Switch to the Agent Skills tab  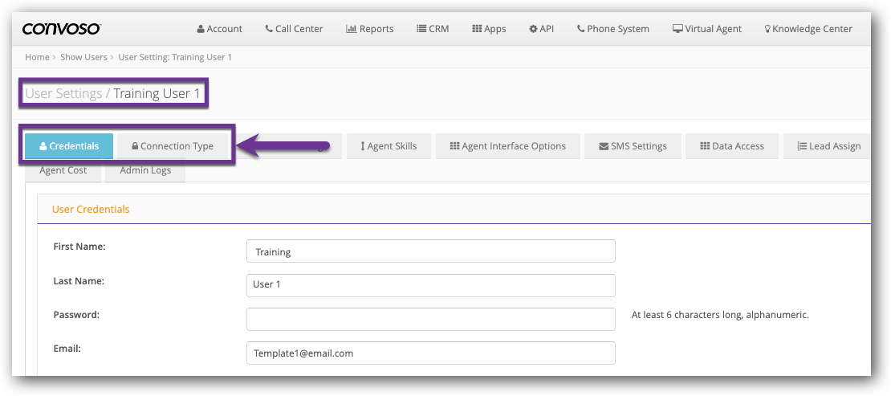(389, 146)
